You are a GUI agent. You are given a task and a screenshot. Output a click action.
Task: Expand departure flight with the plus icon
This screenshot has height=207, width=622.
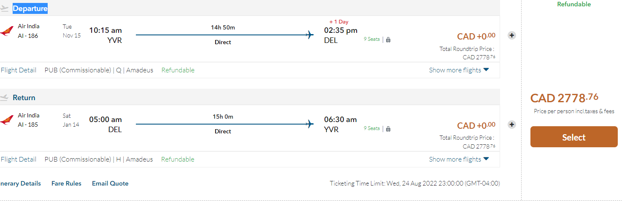point(511,35)
